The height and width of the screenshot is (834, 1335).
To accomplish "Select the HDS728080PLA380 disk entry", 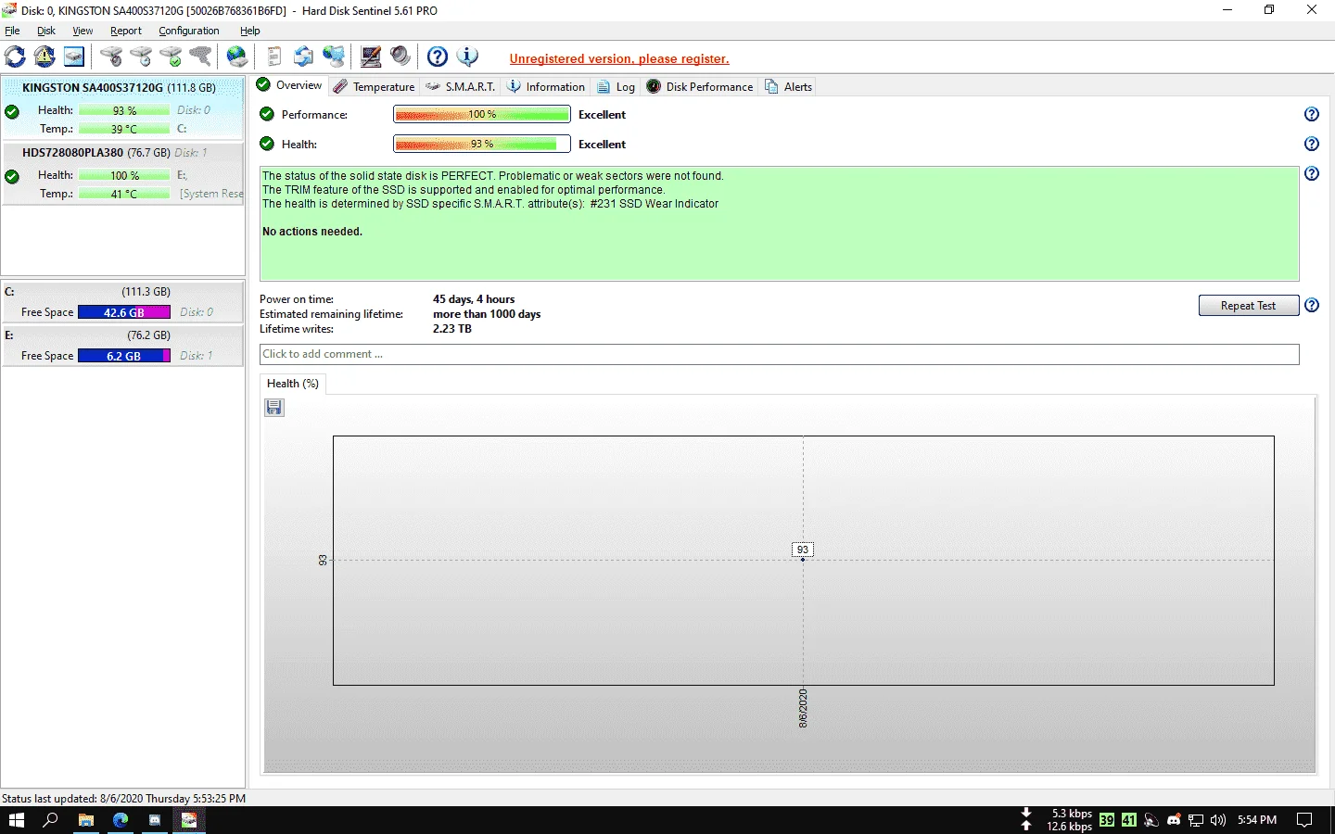I will pos(122,173).
